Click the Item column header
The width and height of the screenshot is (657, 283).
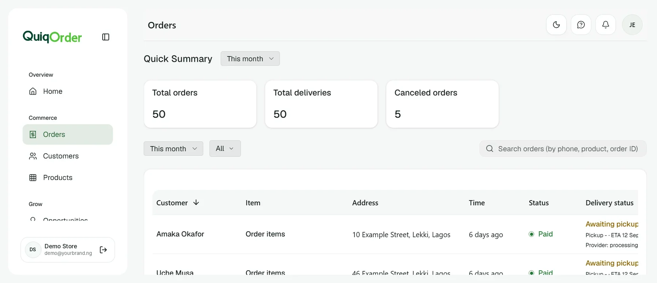(x=253, y=203)
